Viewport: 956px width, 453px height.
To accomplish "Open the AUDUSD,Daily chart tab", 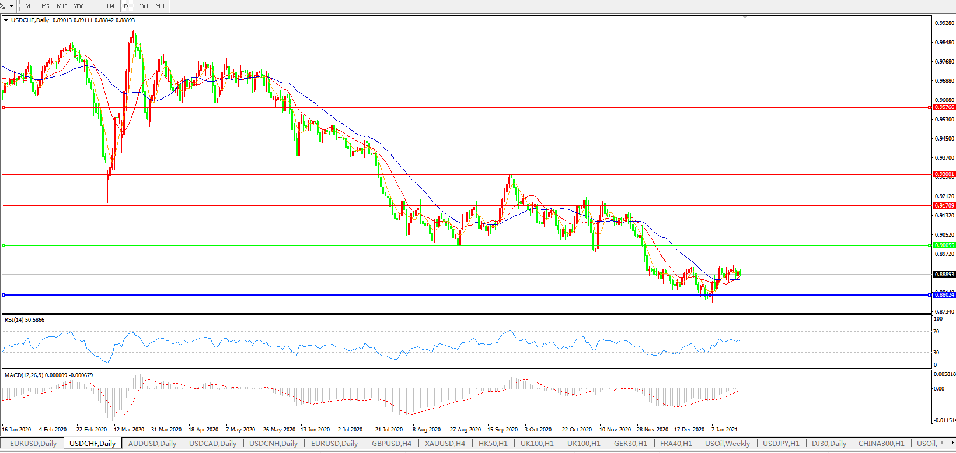I will tap(152, 444).
